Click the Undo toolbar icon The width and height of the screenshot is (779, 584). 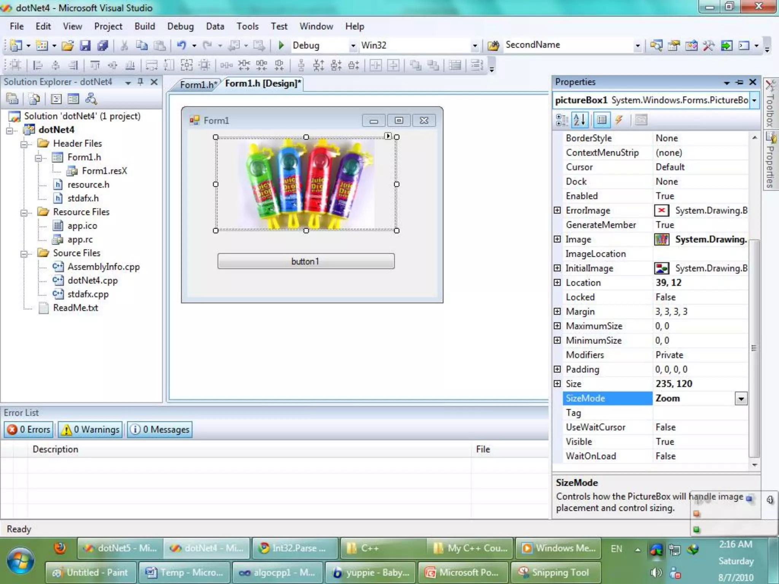click(x=181, y=45)
